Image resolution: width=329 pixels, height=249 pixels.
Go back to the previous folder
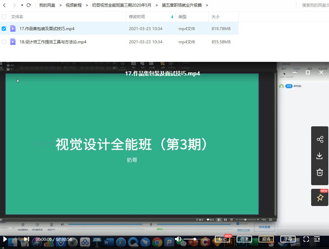coord(4,5)
